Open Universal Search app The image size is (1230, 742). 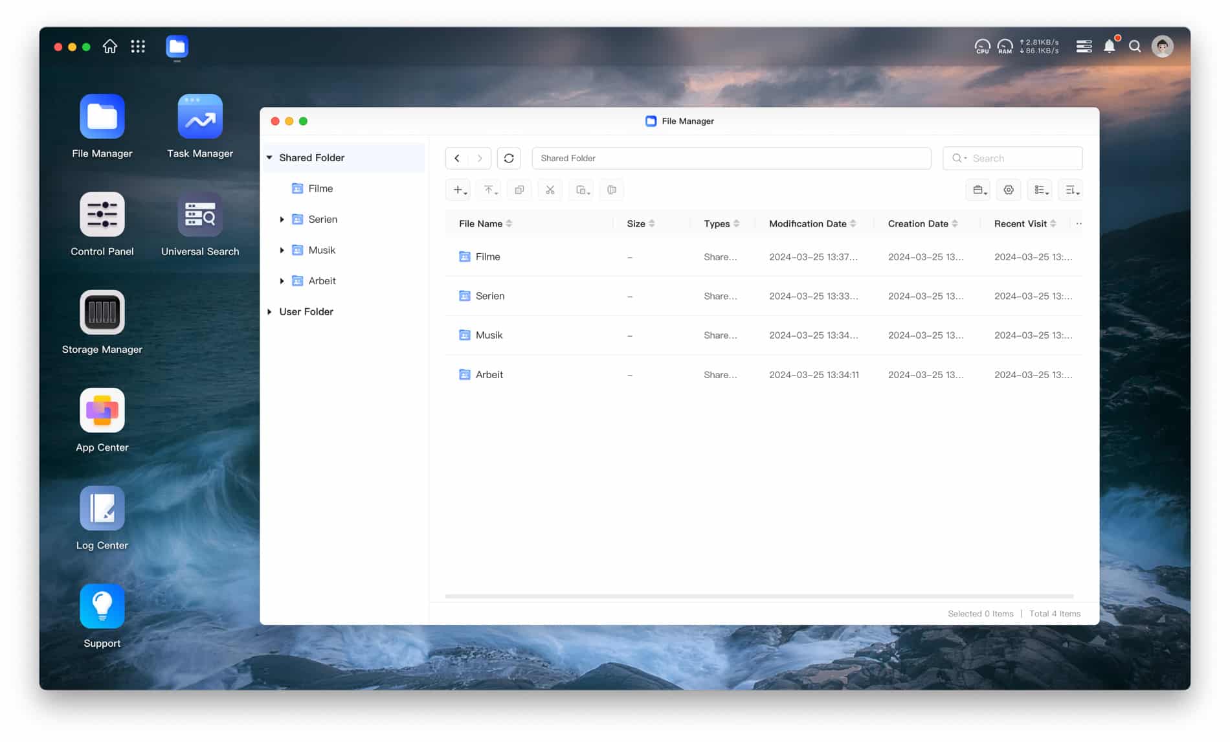pos(200,214)
